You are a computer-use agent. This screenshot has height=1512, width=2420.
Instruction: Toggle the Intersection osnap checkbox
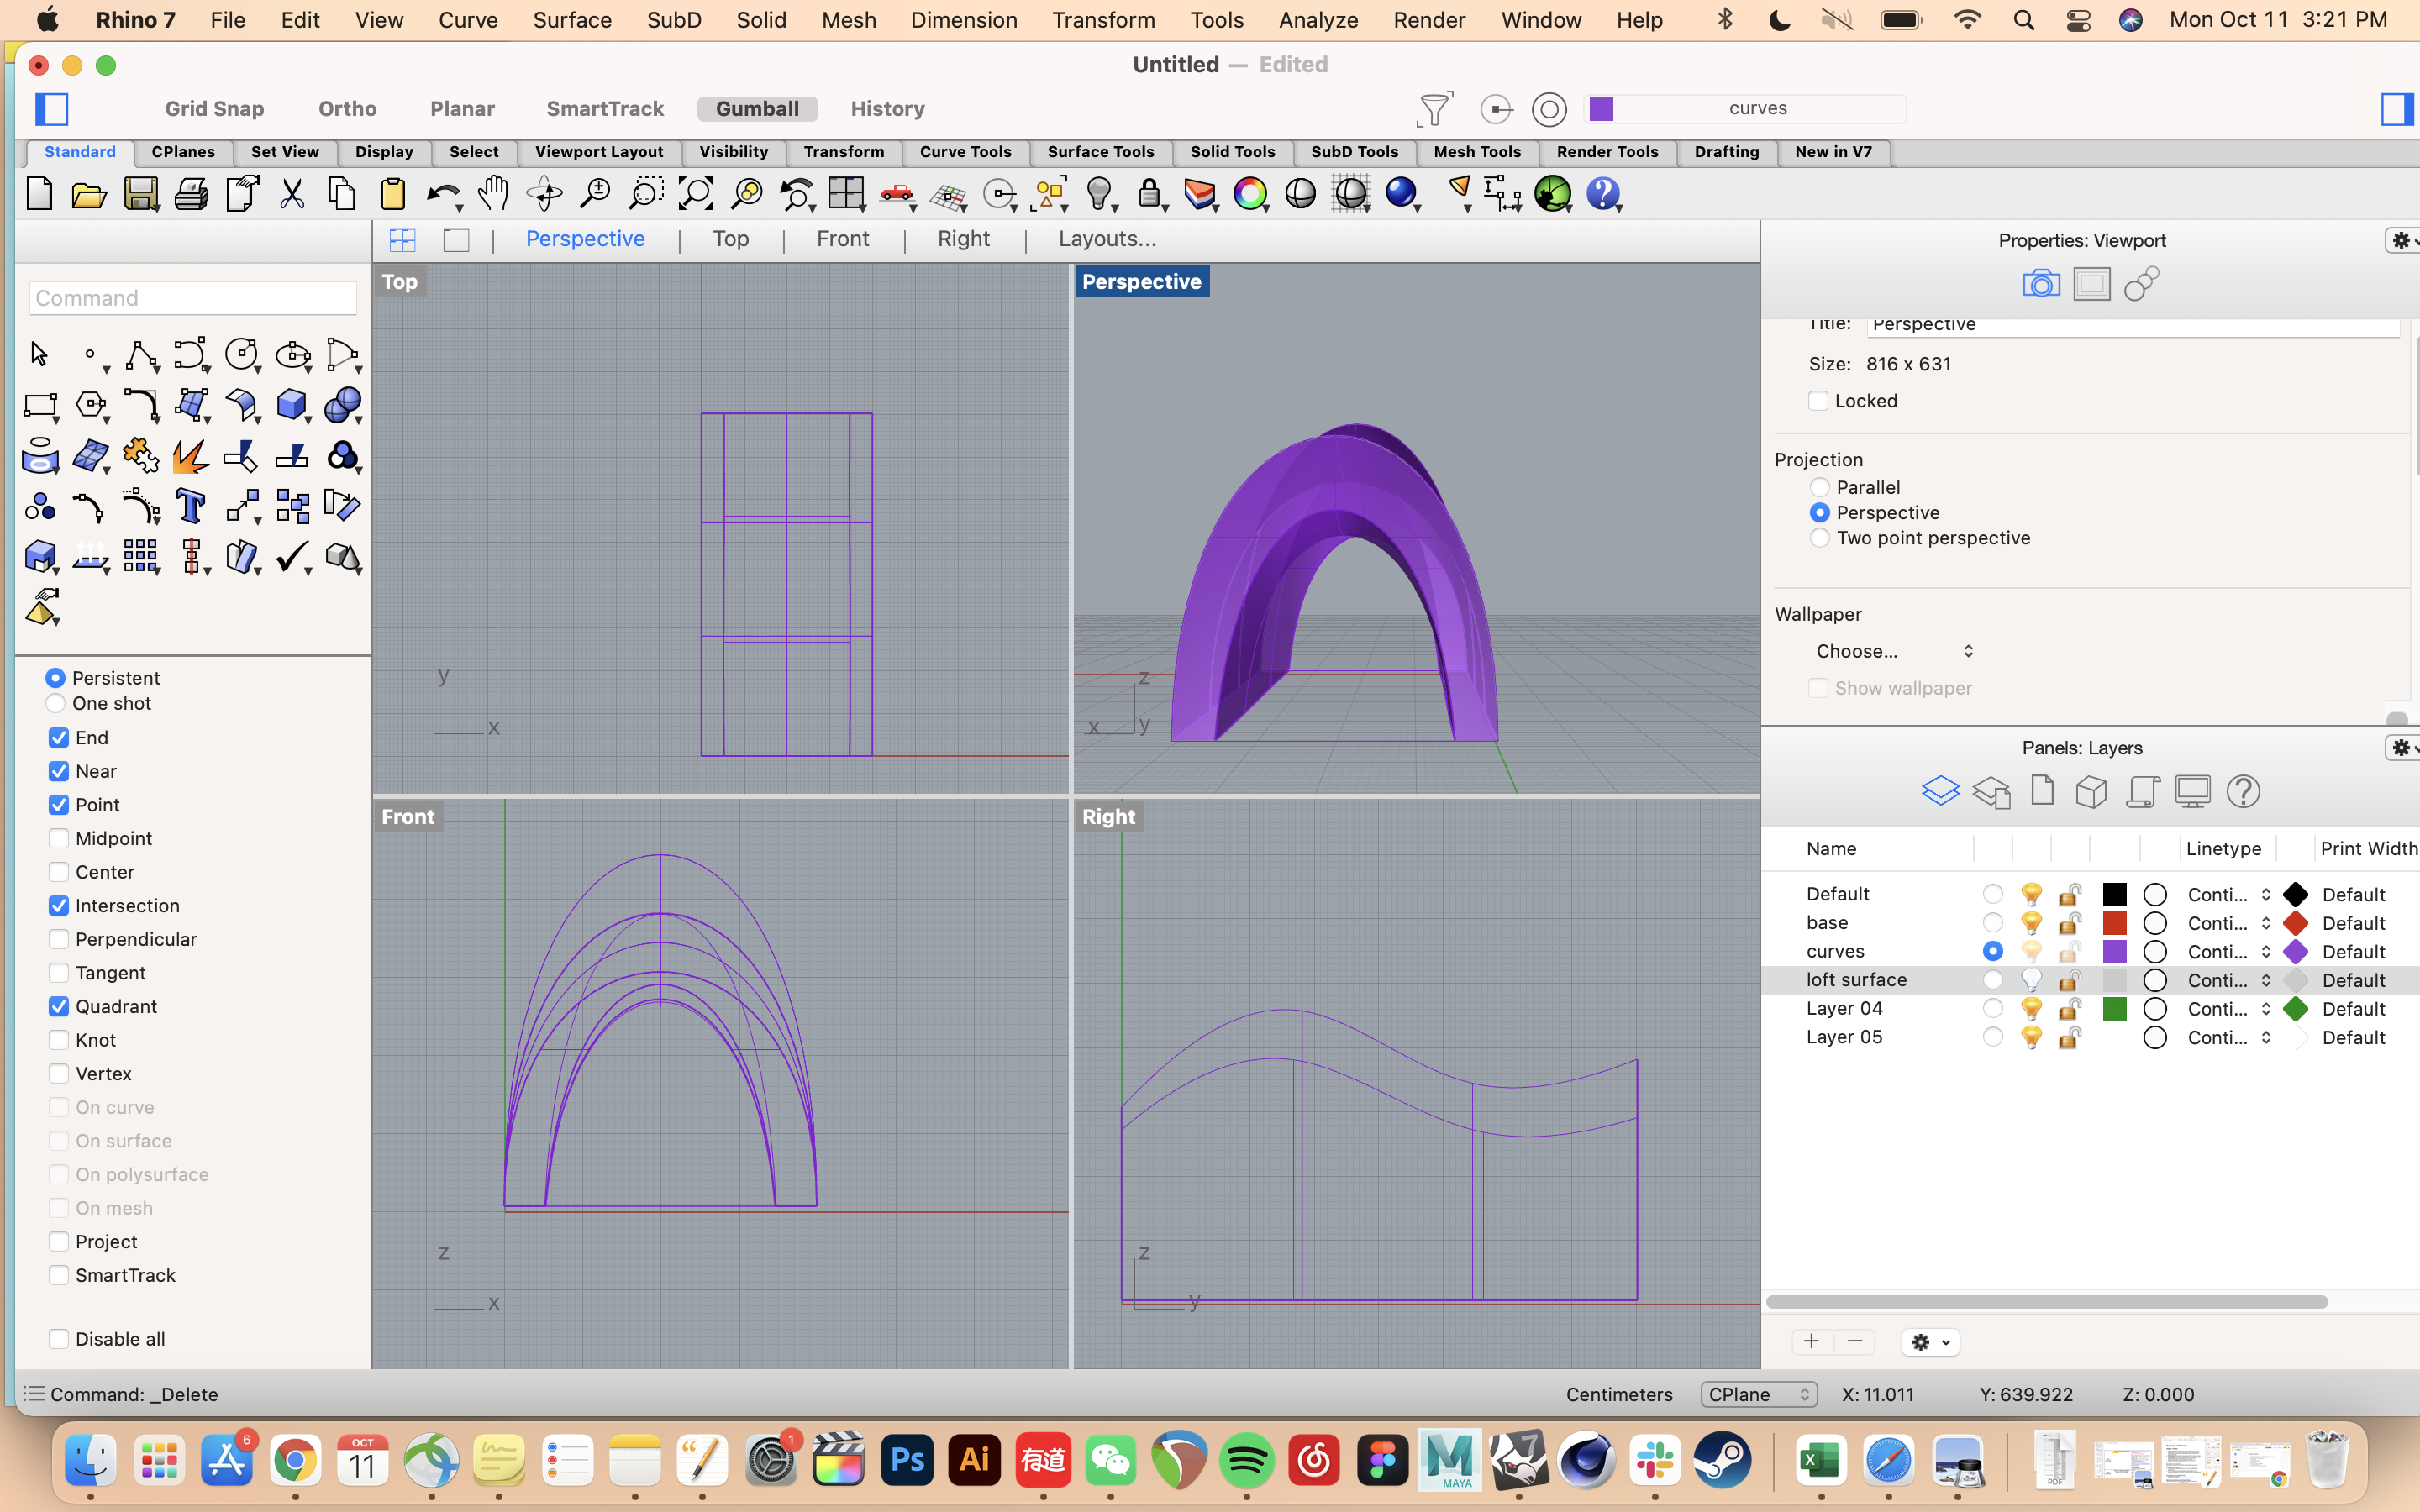click(x=57, y=904)
